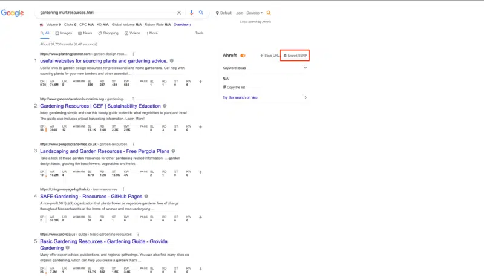Open 'Basic Gardening Resources' Grovida result

coord(103,244)
